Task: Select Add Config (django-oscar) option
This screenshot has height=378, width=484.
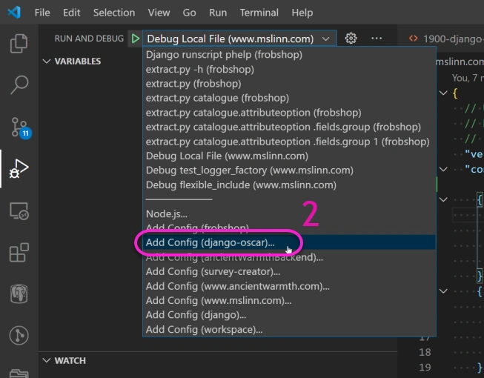Action: [210, 242]
